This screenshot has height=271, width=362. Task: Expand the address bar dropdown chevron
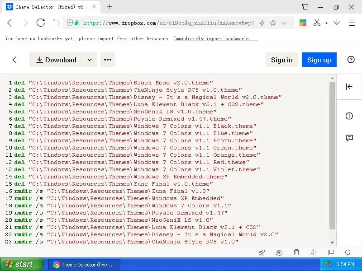(x=284, y=23)
